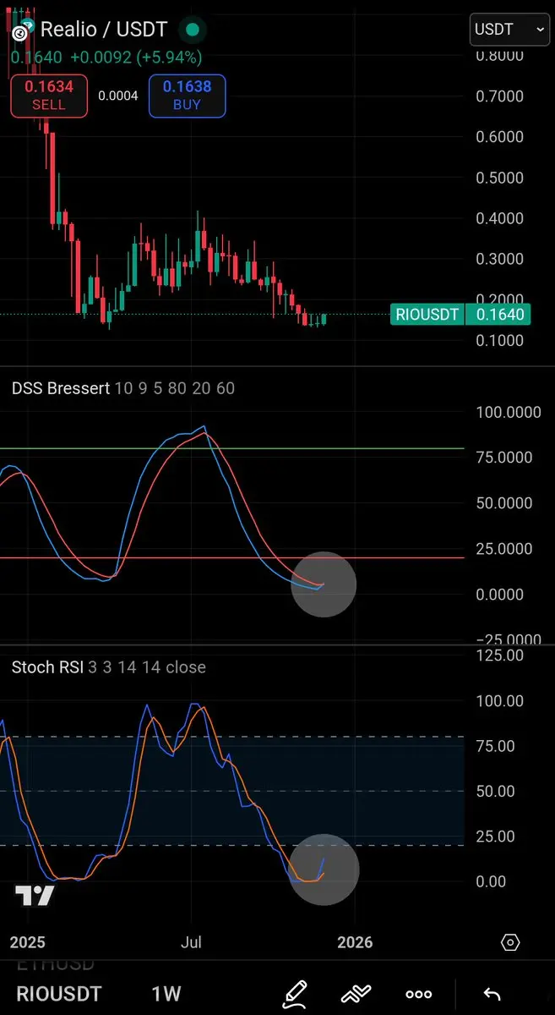Open the indicators icon in bottom bar
Image resolution: width=555 pixels, height=1015 pixels.
[x=357, y=993]
